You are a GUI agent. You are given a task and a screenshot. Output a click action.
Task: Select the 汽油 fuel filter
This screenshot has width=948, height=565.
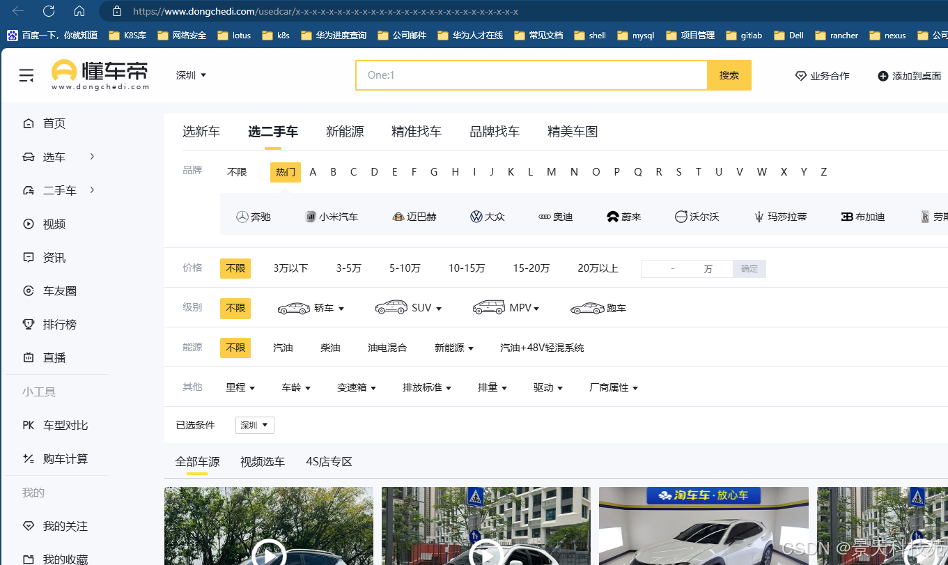point(283,348)
